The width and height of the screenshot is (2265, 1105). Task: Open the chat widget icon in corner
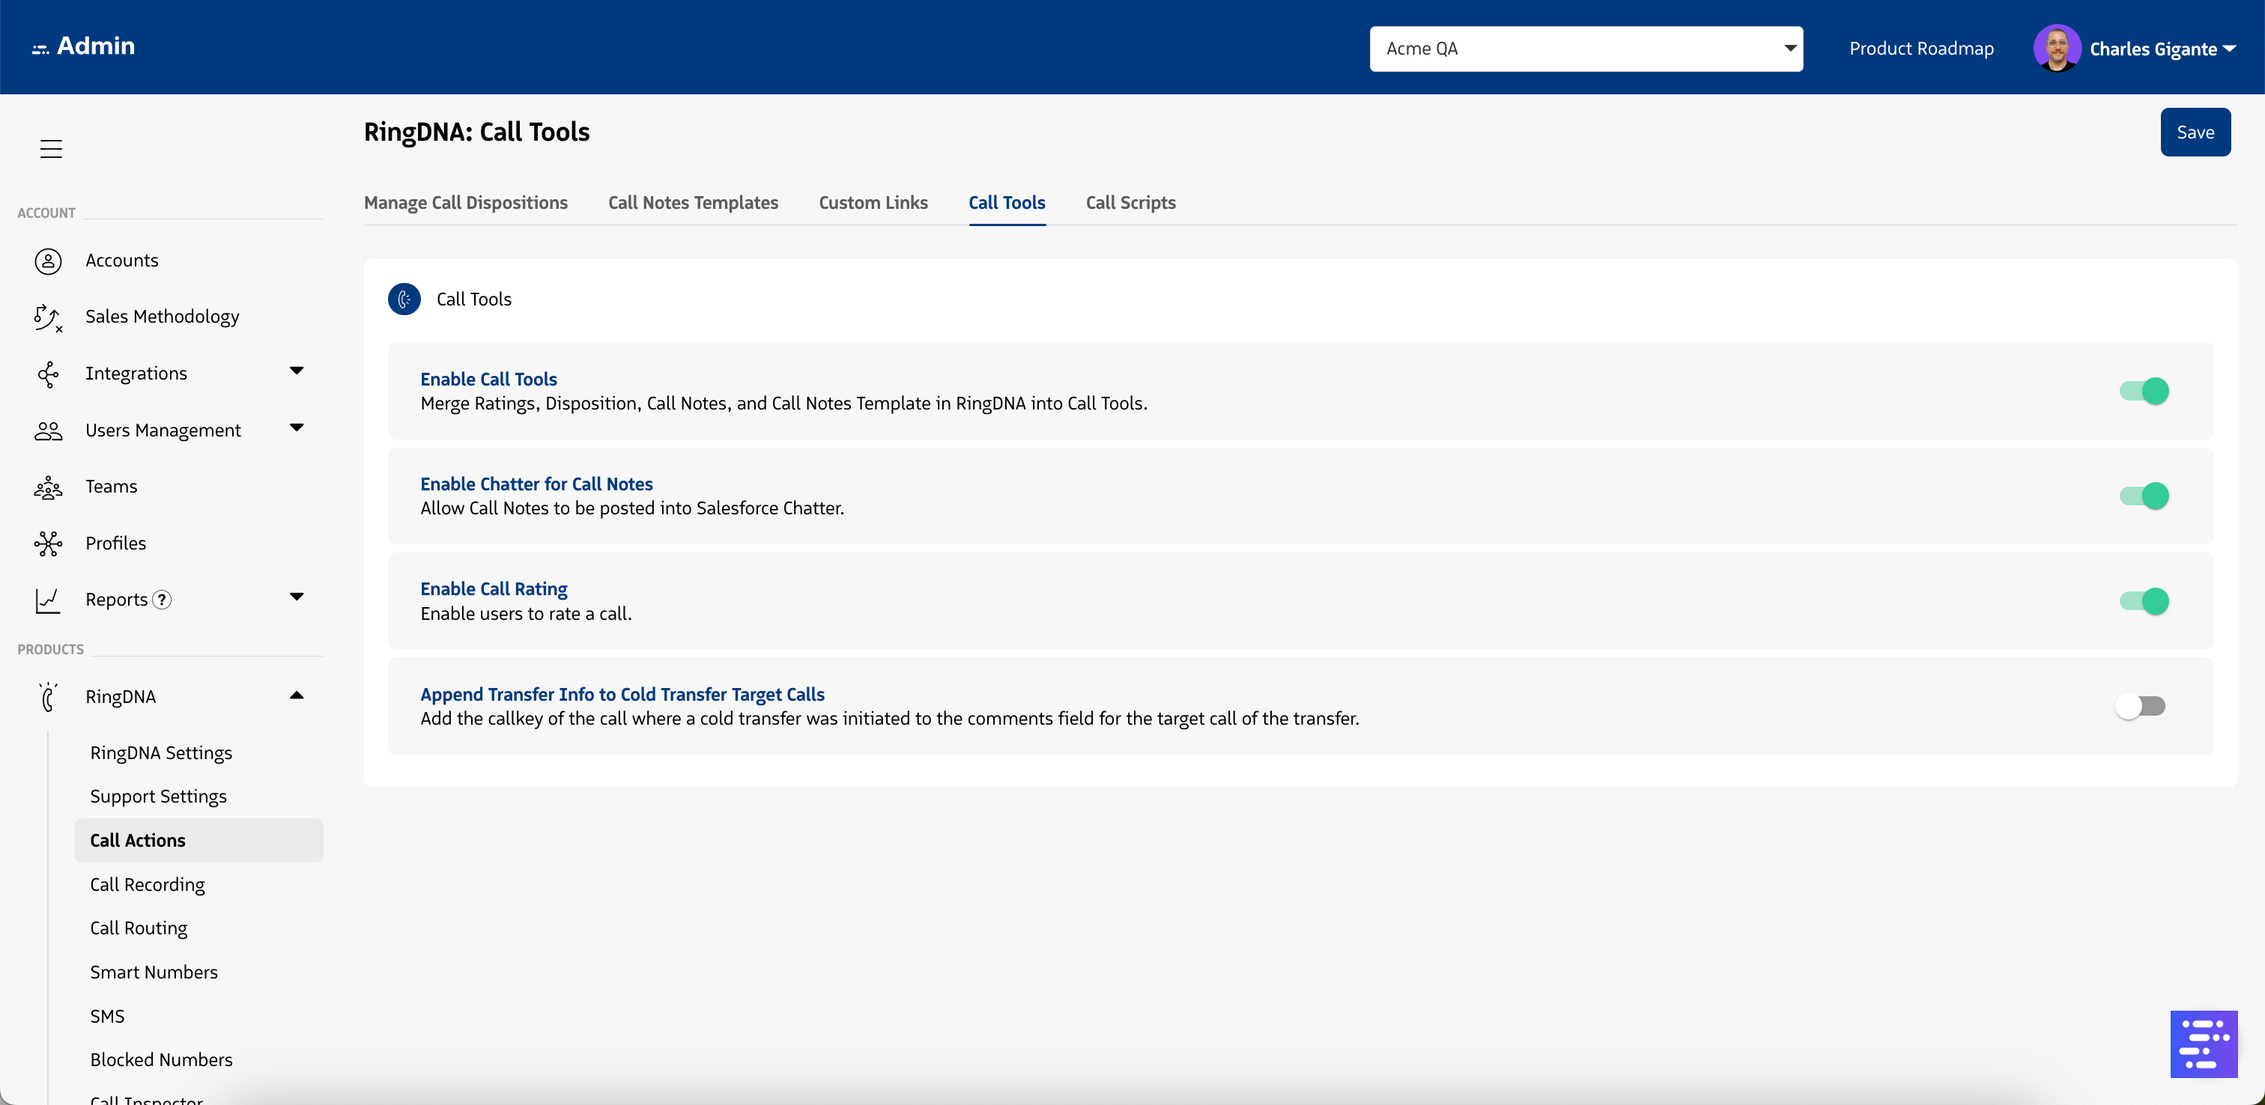coord(2203,1044)
